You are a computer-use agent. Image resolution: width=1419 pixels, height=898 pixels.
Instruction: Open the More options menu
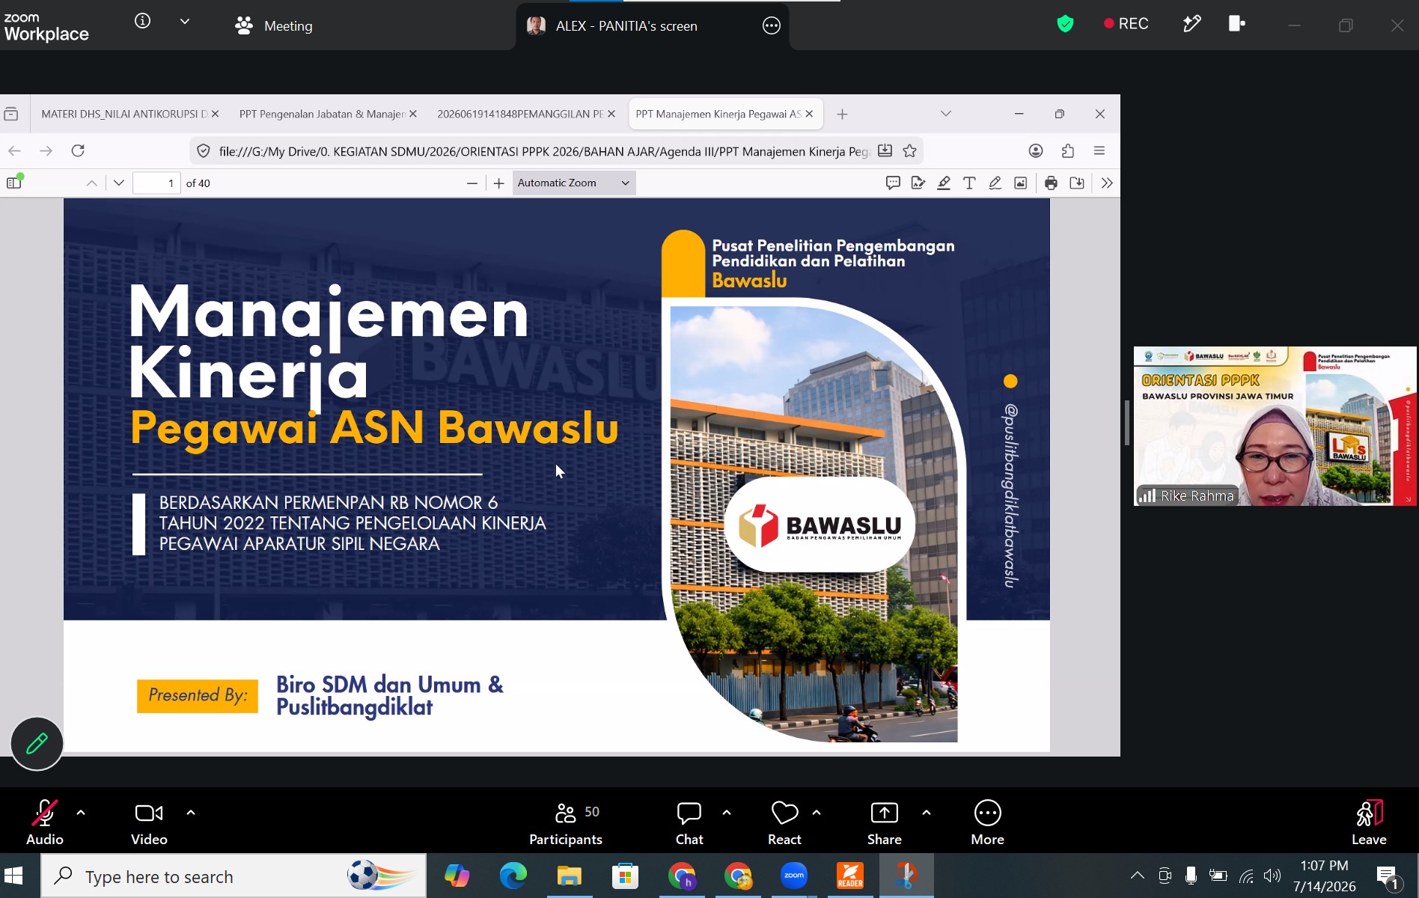coord(988,822)
